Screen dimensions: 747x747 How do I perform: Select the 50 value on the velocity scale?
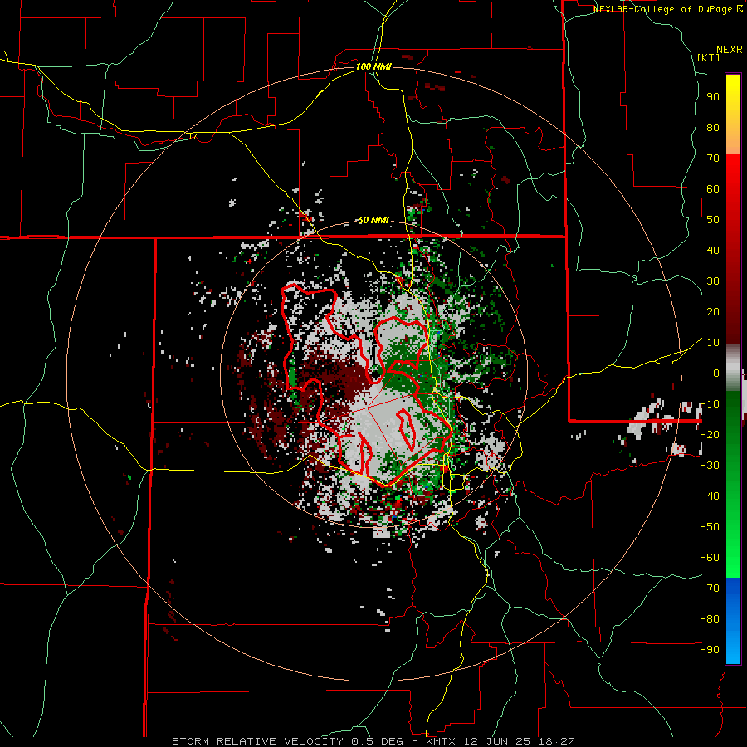coord(713,220)
